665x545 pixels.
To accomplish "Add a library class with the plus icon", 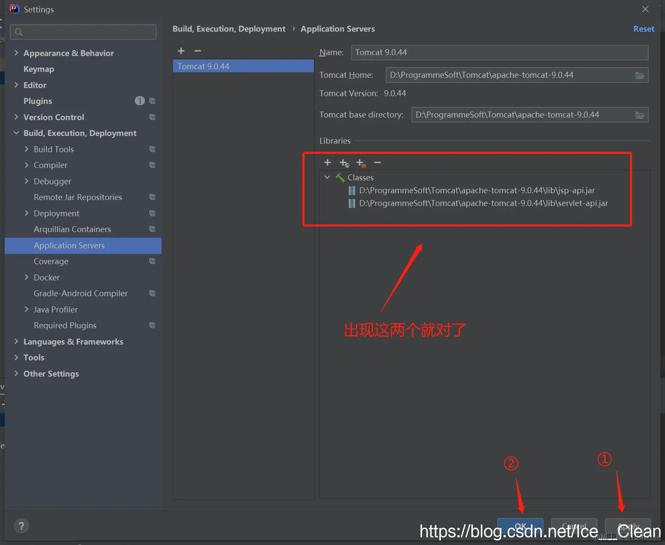I will [x=328, y=162].
